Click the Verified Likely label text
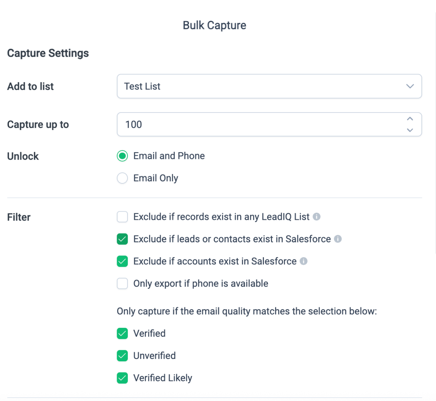 163,378
